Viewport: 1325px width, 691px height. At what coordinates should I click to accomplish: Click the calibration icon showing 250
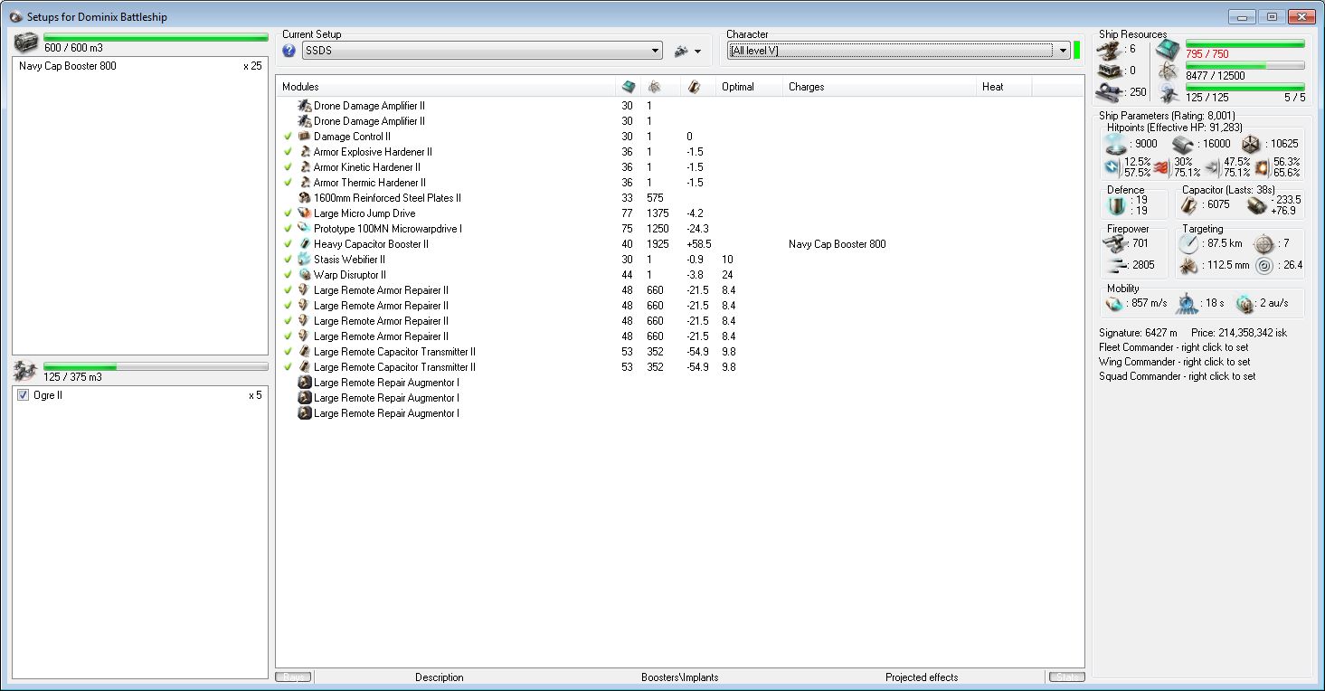coord(1108,91)
